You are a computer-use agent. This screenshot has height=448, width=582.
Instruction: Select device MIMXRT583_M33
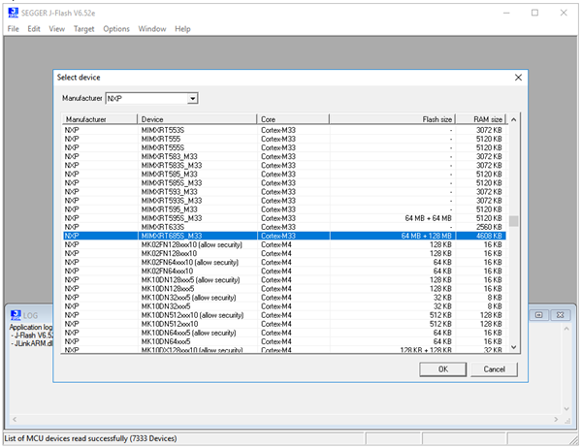pos(284,157)
